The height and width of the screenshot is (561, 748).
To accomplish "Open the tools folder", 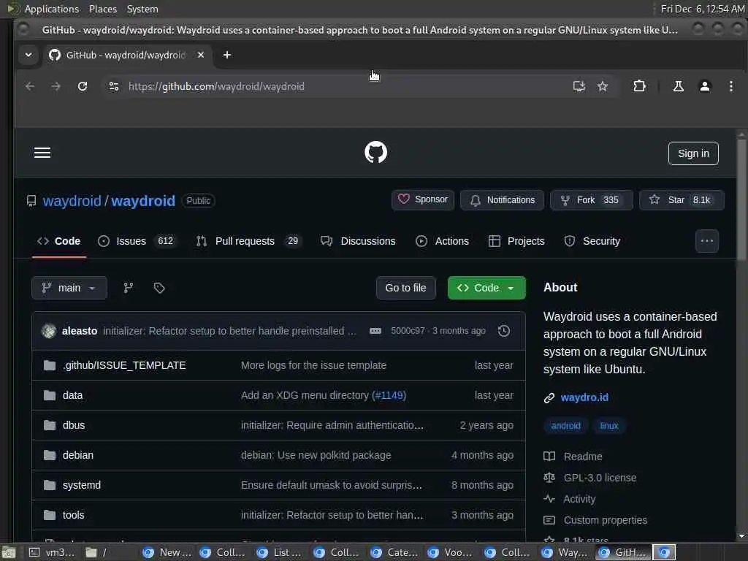I will point(73,515).
